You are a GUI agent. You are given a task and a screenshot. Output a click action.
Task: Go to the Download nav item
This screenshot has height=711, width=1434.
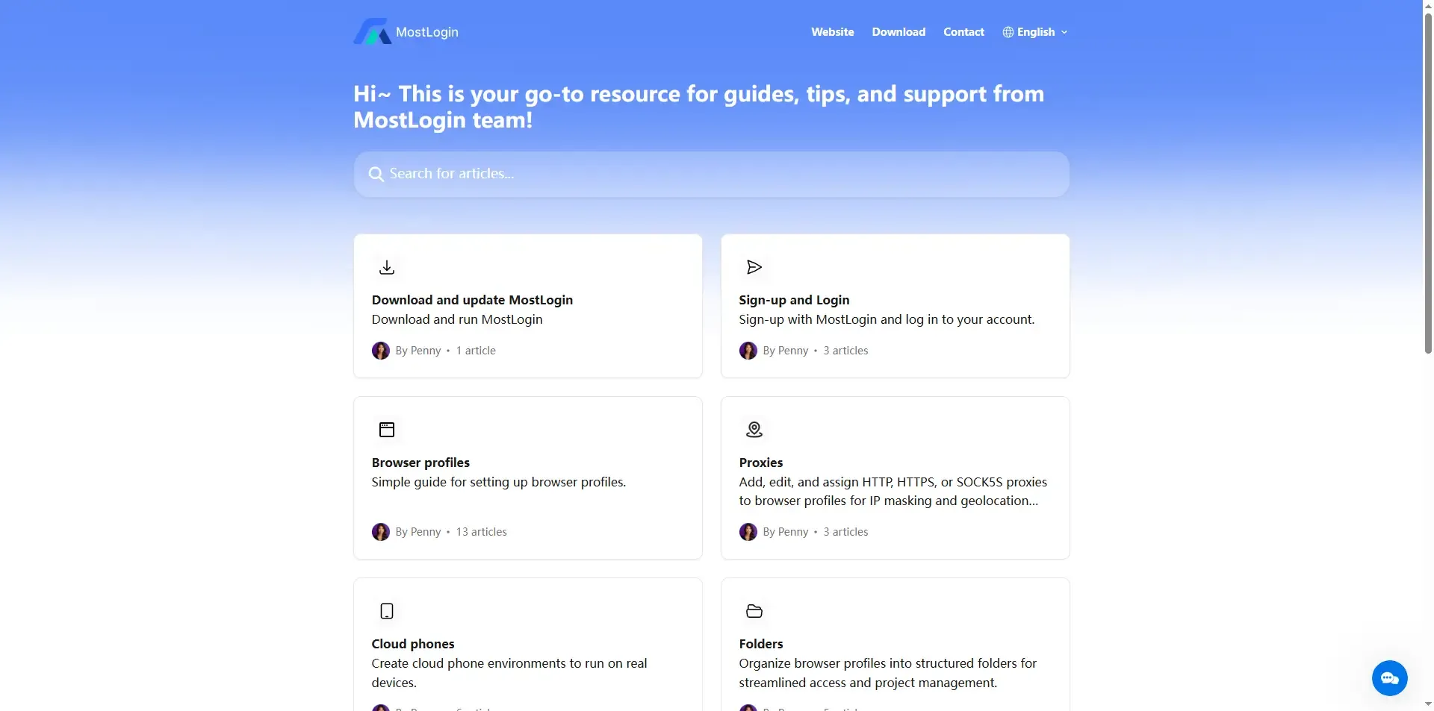(x=898, y=32)
